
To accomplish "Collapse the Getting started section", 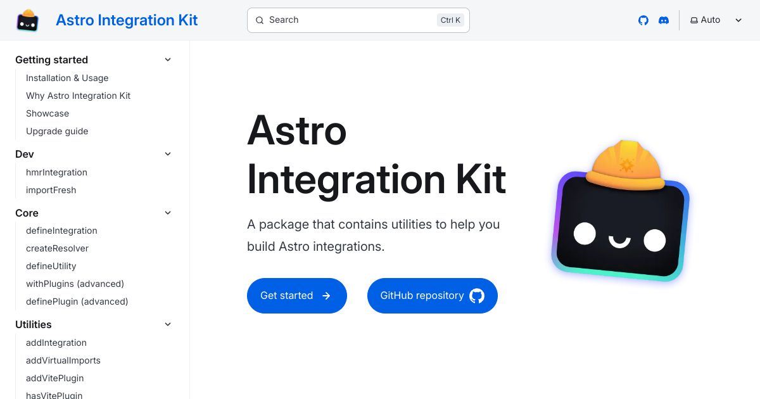I will pos(168,60).
